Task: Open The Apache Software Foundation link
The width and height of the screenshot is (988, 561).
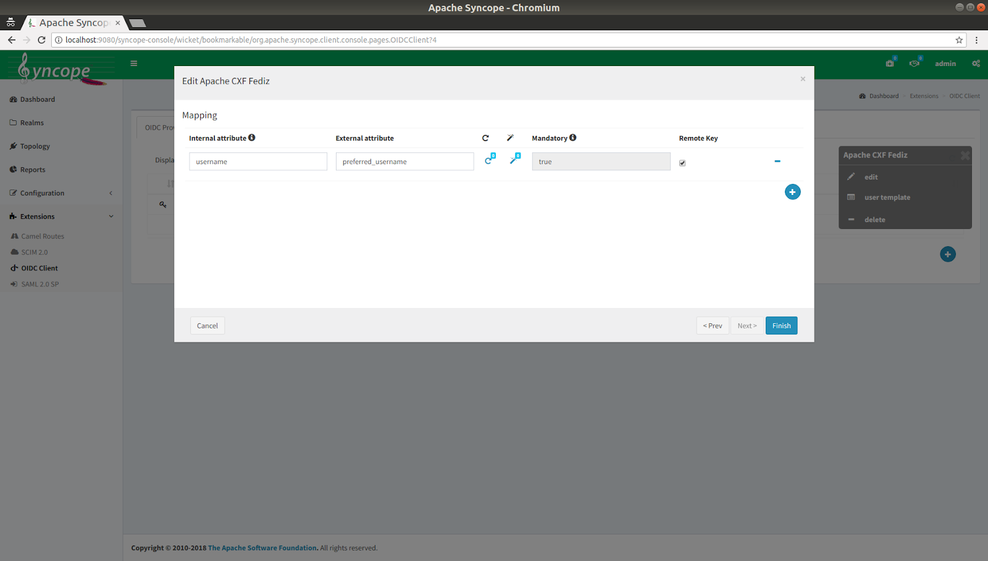Action: tap(262, 547)
